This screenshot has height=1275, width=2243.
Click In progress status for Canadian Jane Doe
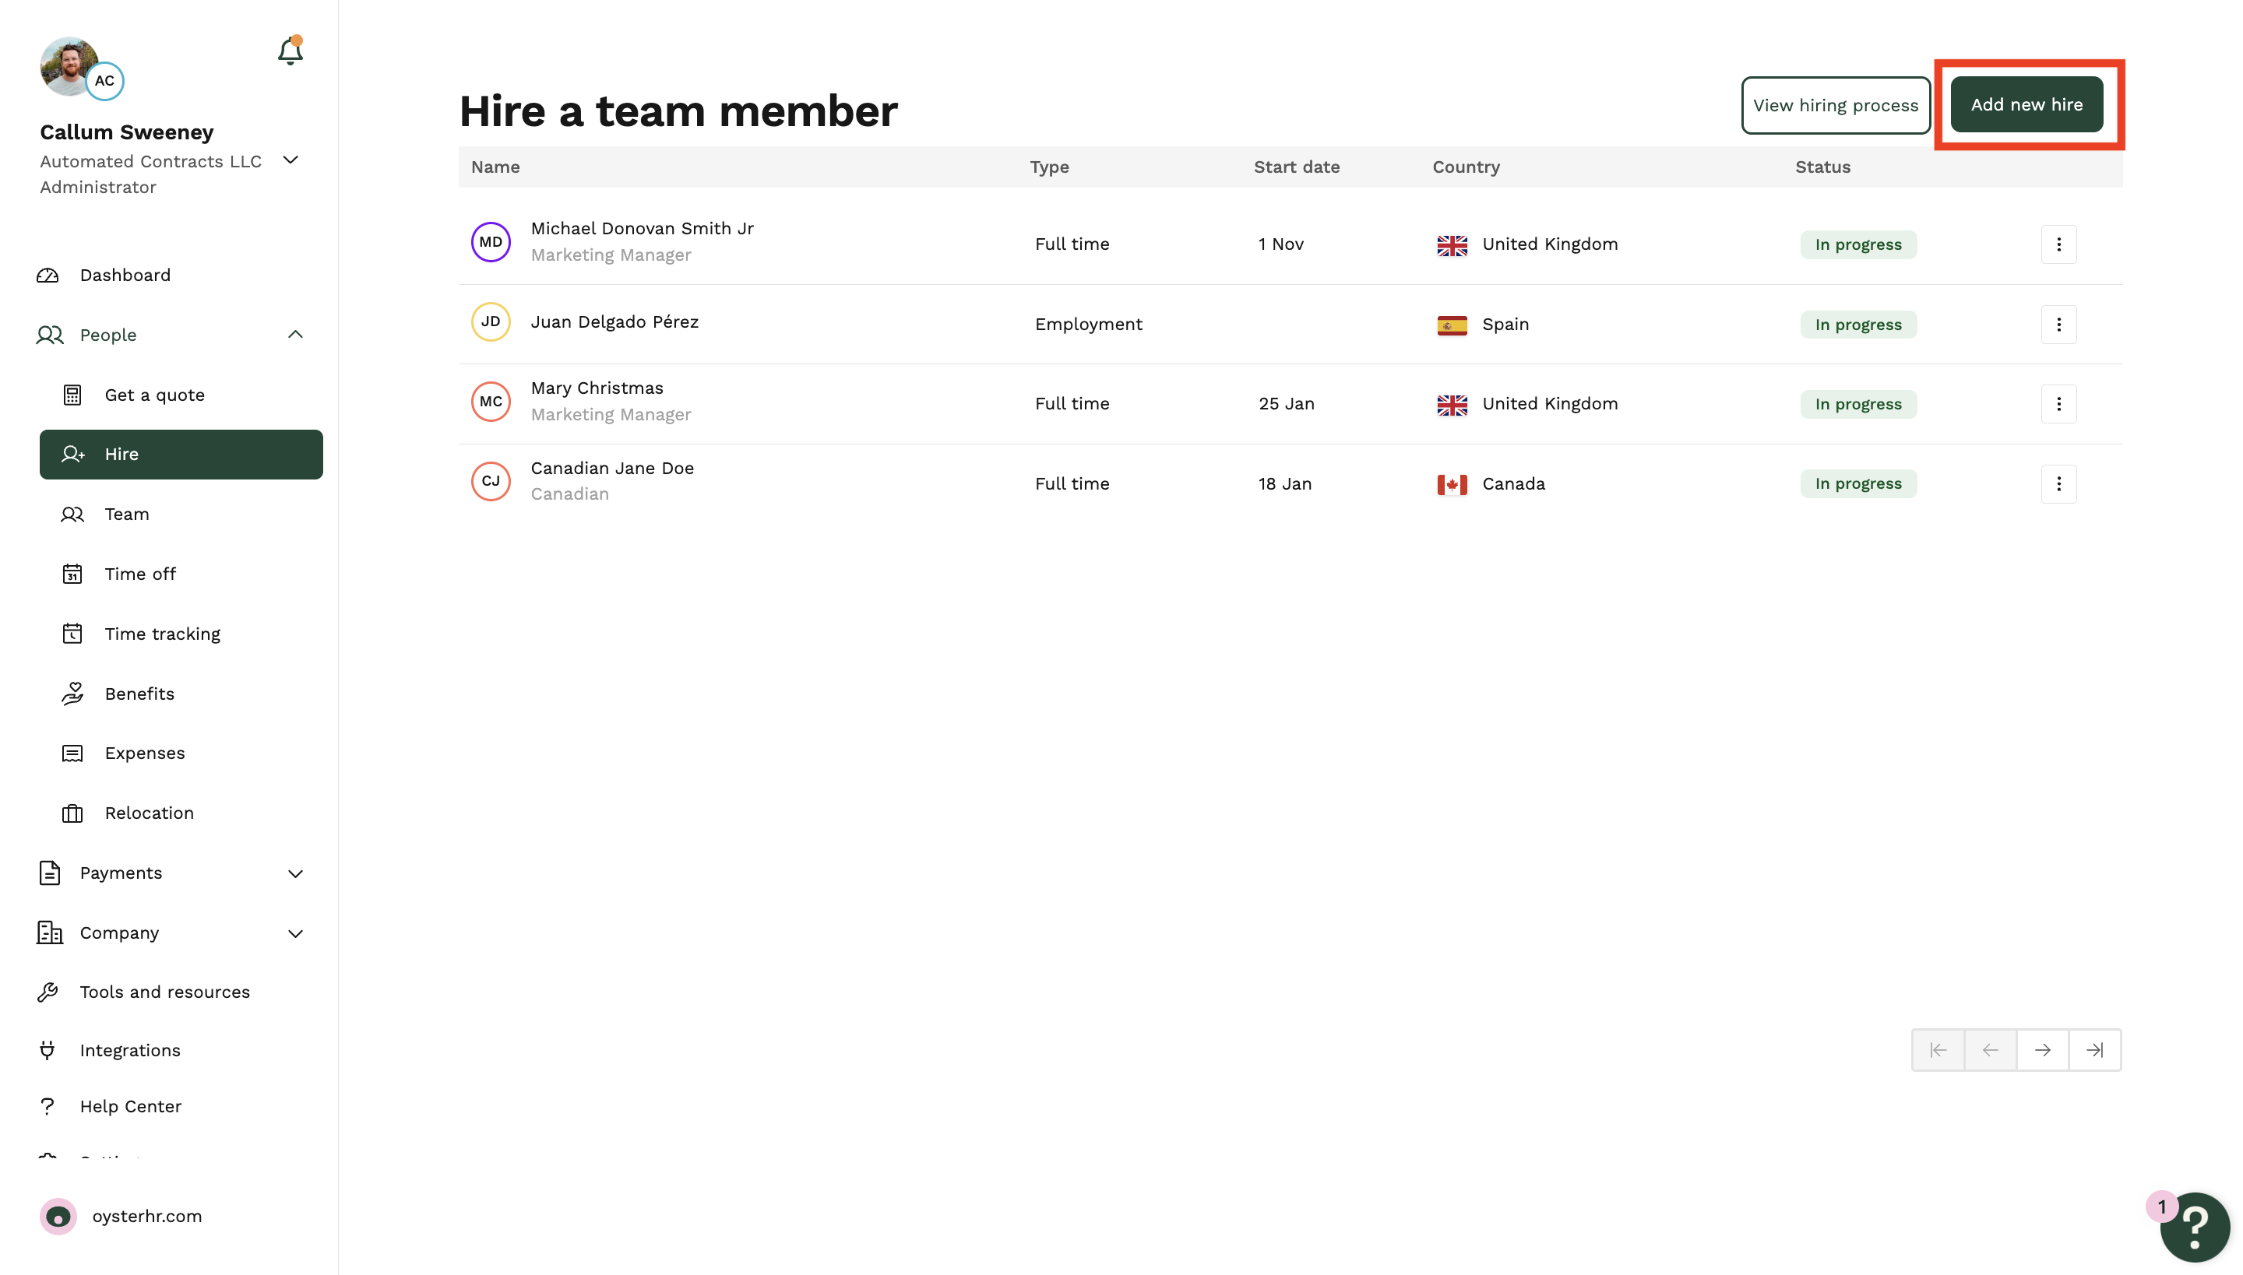pos(1858,483)
